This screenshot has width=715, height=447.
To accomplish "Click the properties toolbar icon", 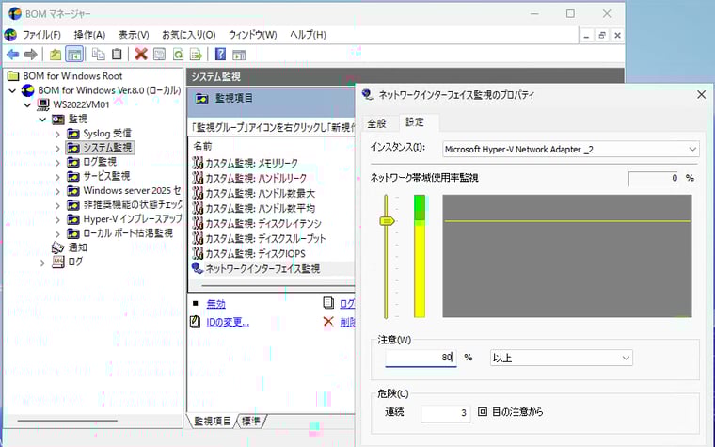I will click(159, 55).
